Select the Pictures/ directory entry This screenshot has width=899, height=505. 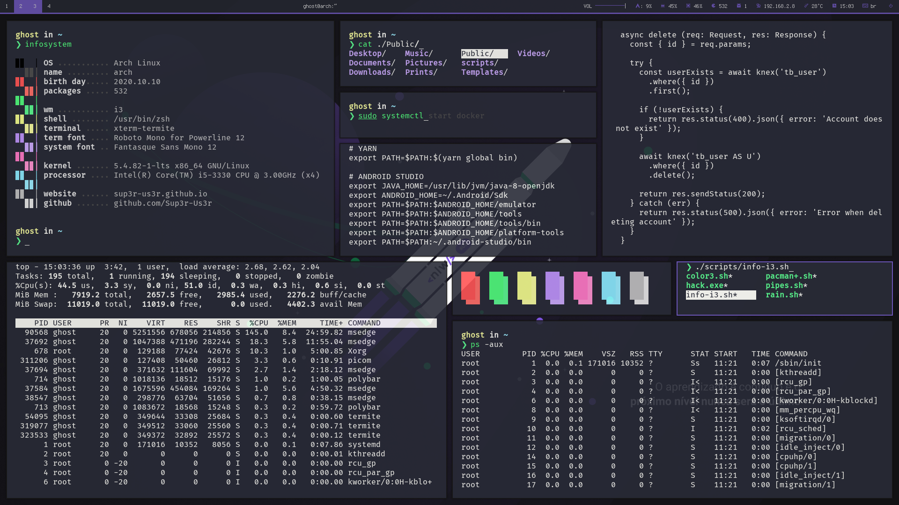[426, 63]
